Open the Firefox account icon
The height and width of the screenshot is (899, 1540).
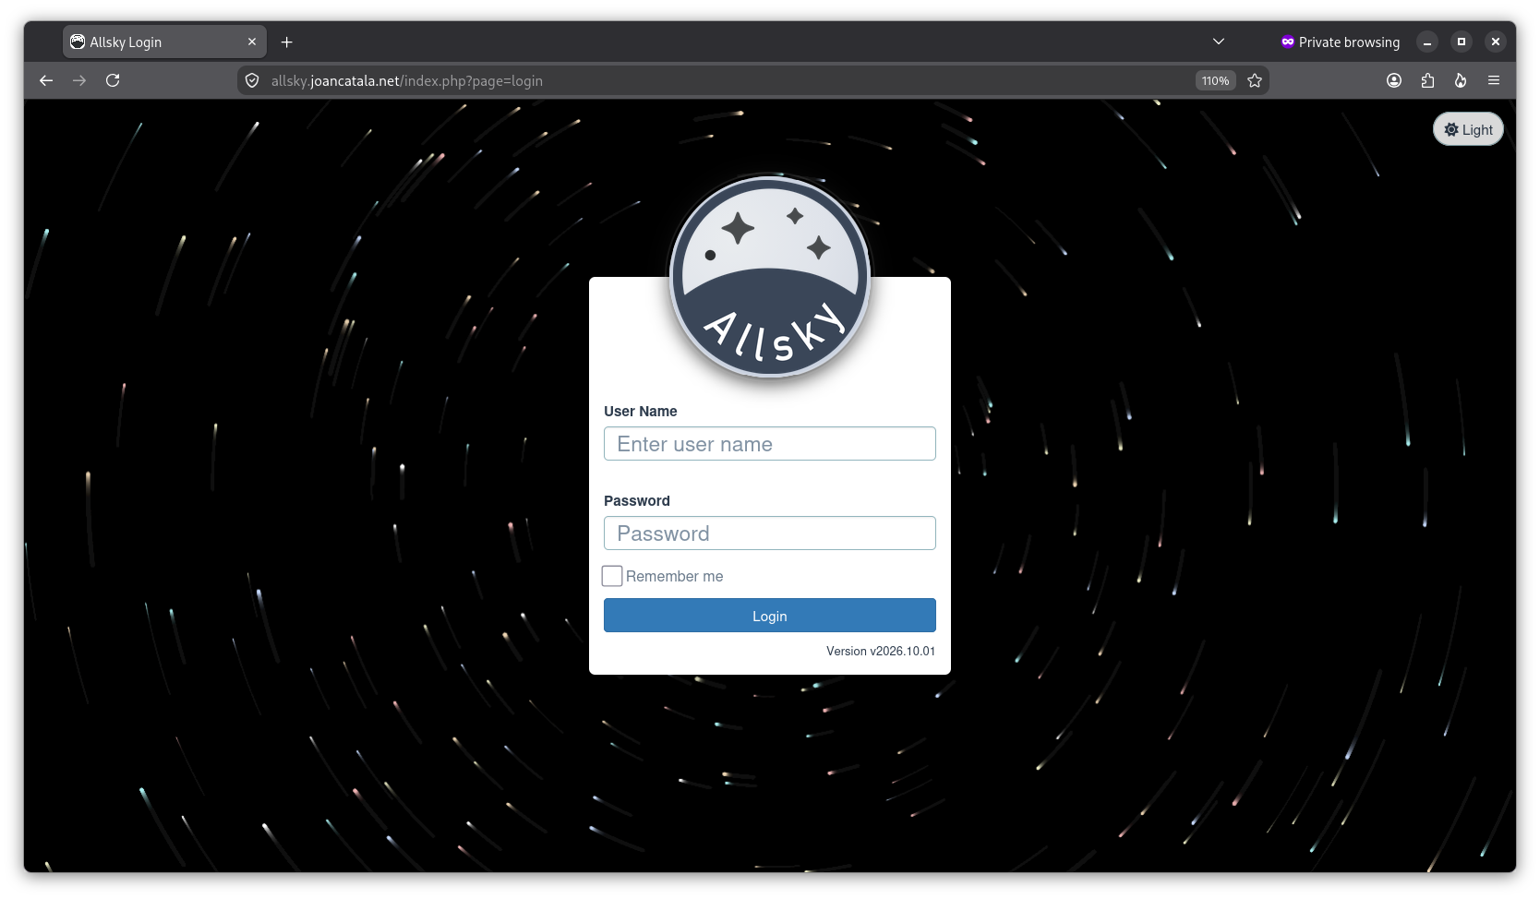[x=1394, y=80]
